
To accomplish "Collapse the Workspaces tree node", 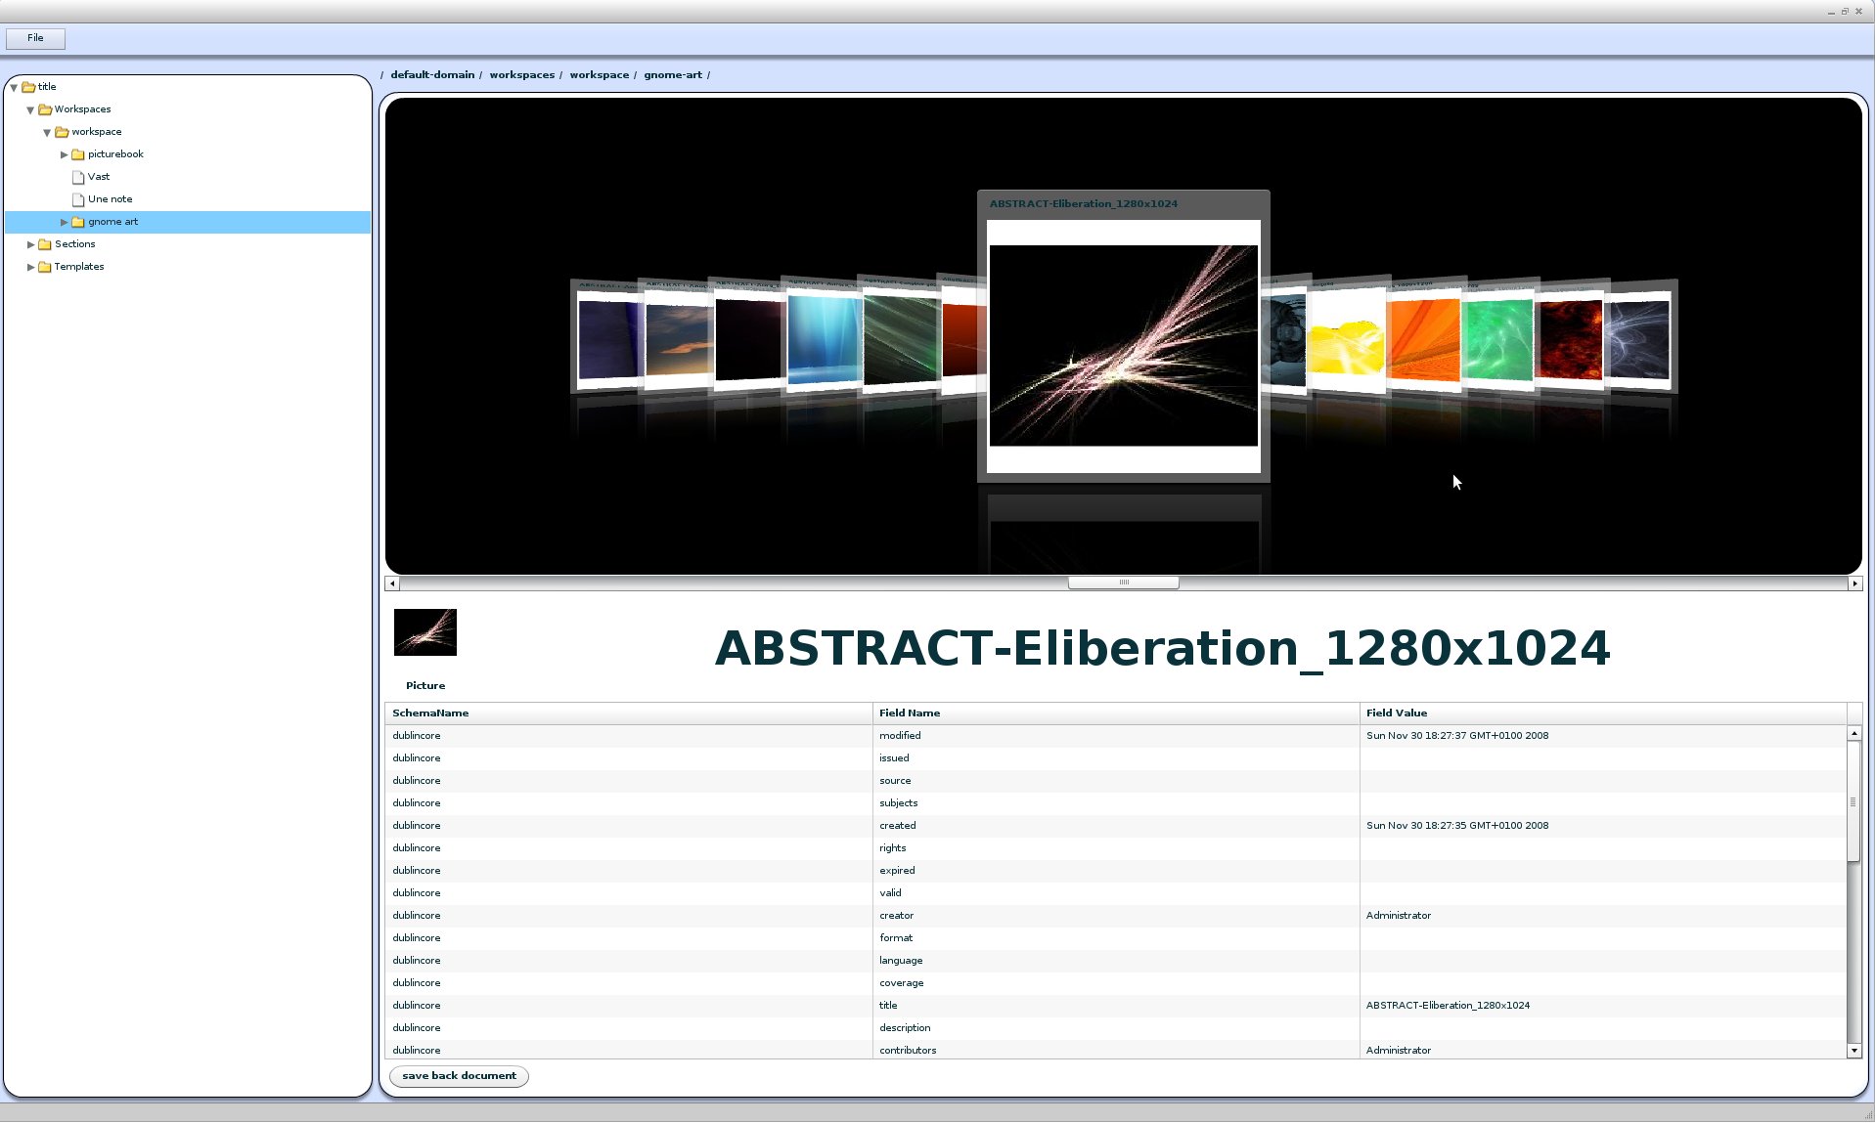I will (x=30, y=109).
